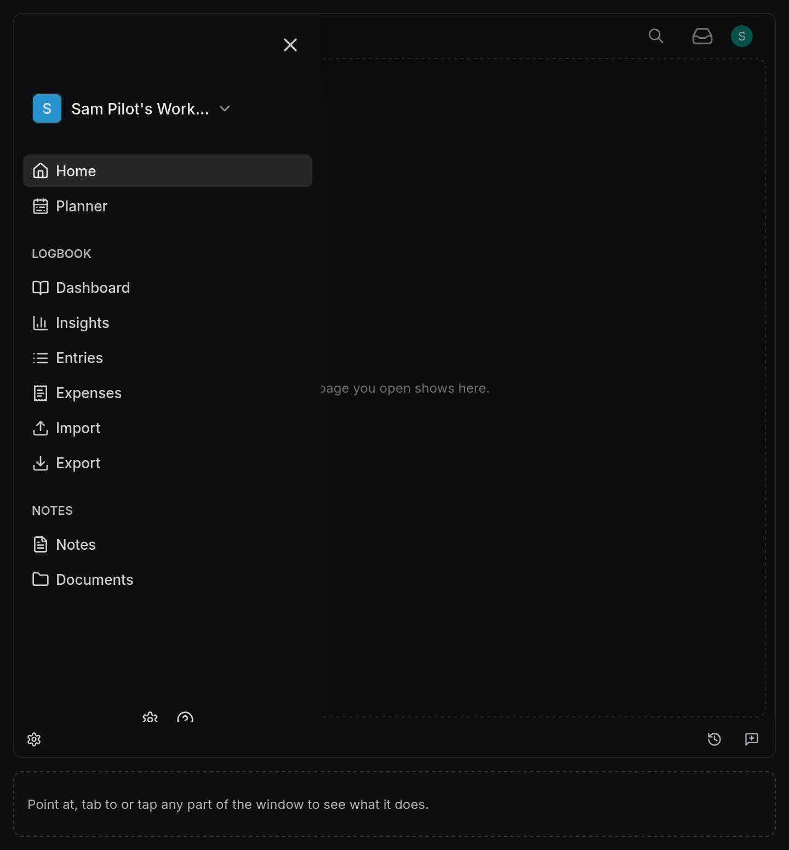This screenshot has height=850, width=789.
Task: Open the green S user avatar menu
Action: tap(742, 36)
